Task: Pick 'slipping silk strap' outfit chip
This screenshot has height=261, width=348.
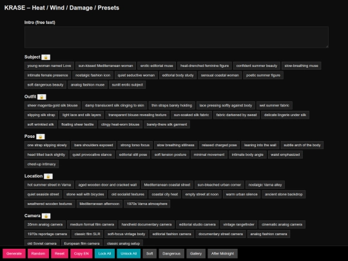Action: (41, 115)
